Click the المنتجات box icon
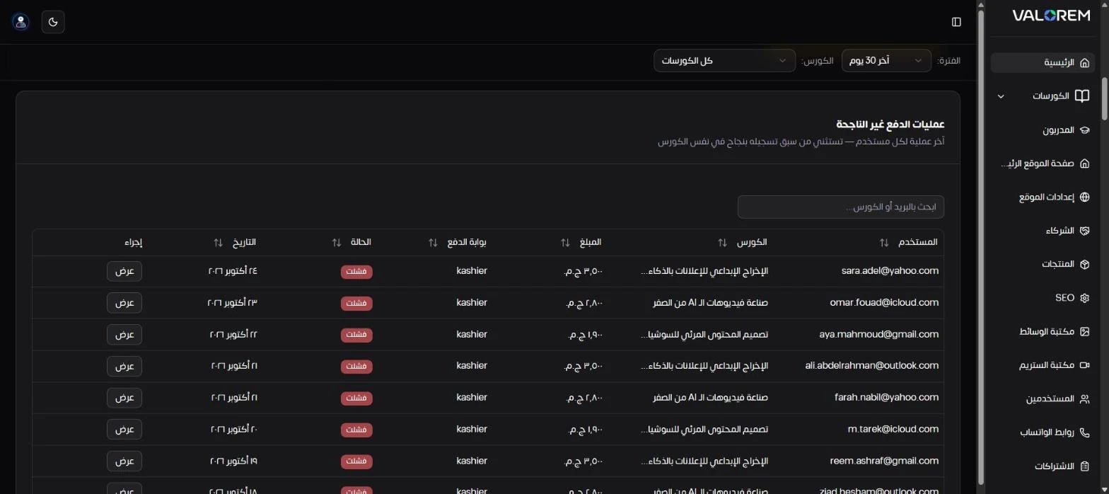The width and height of the screenshot is (1109, 494). (1084, 264)
